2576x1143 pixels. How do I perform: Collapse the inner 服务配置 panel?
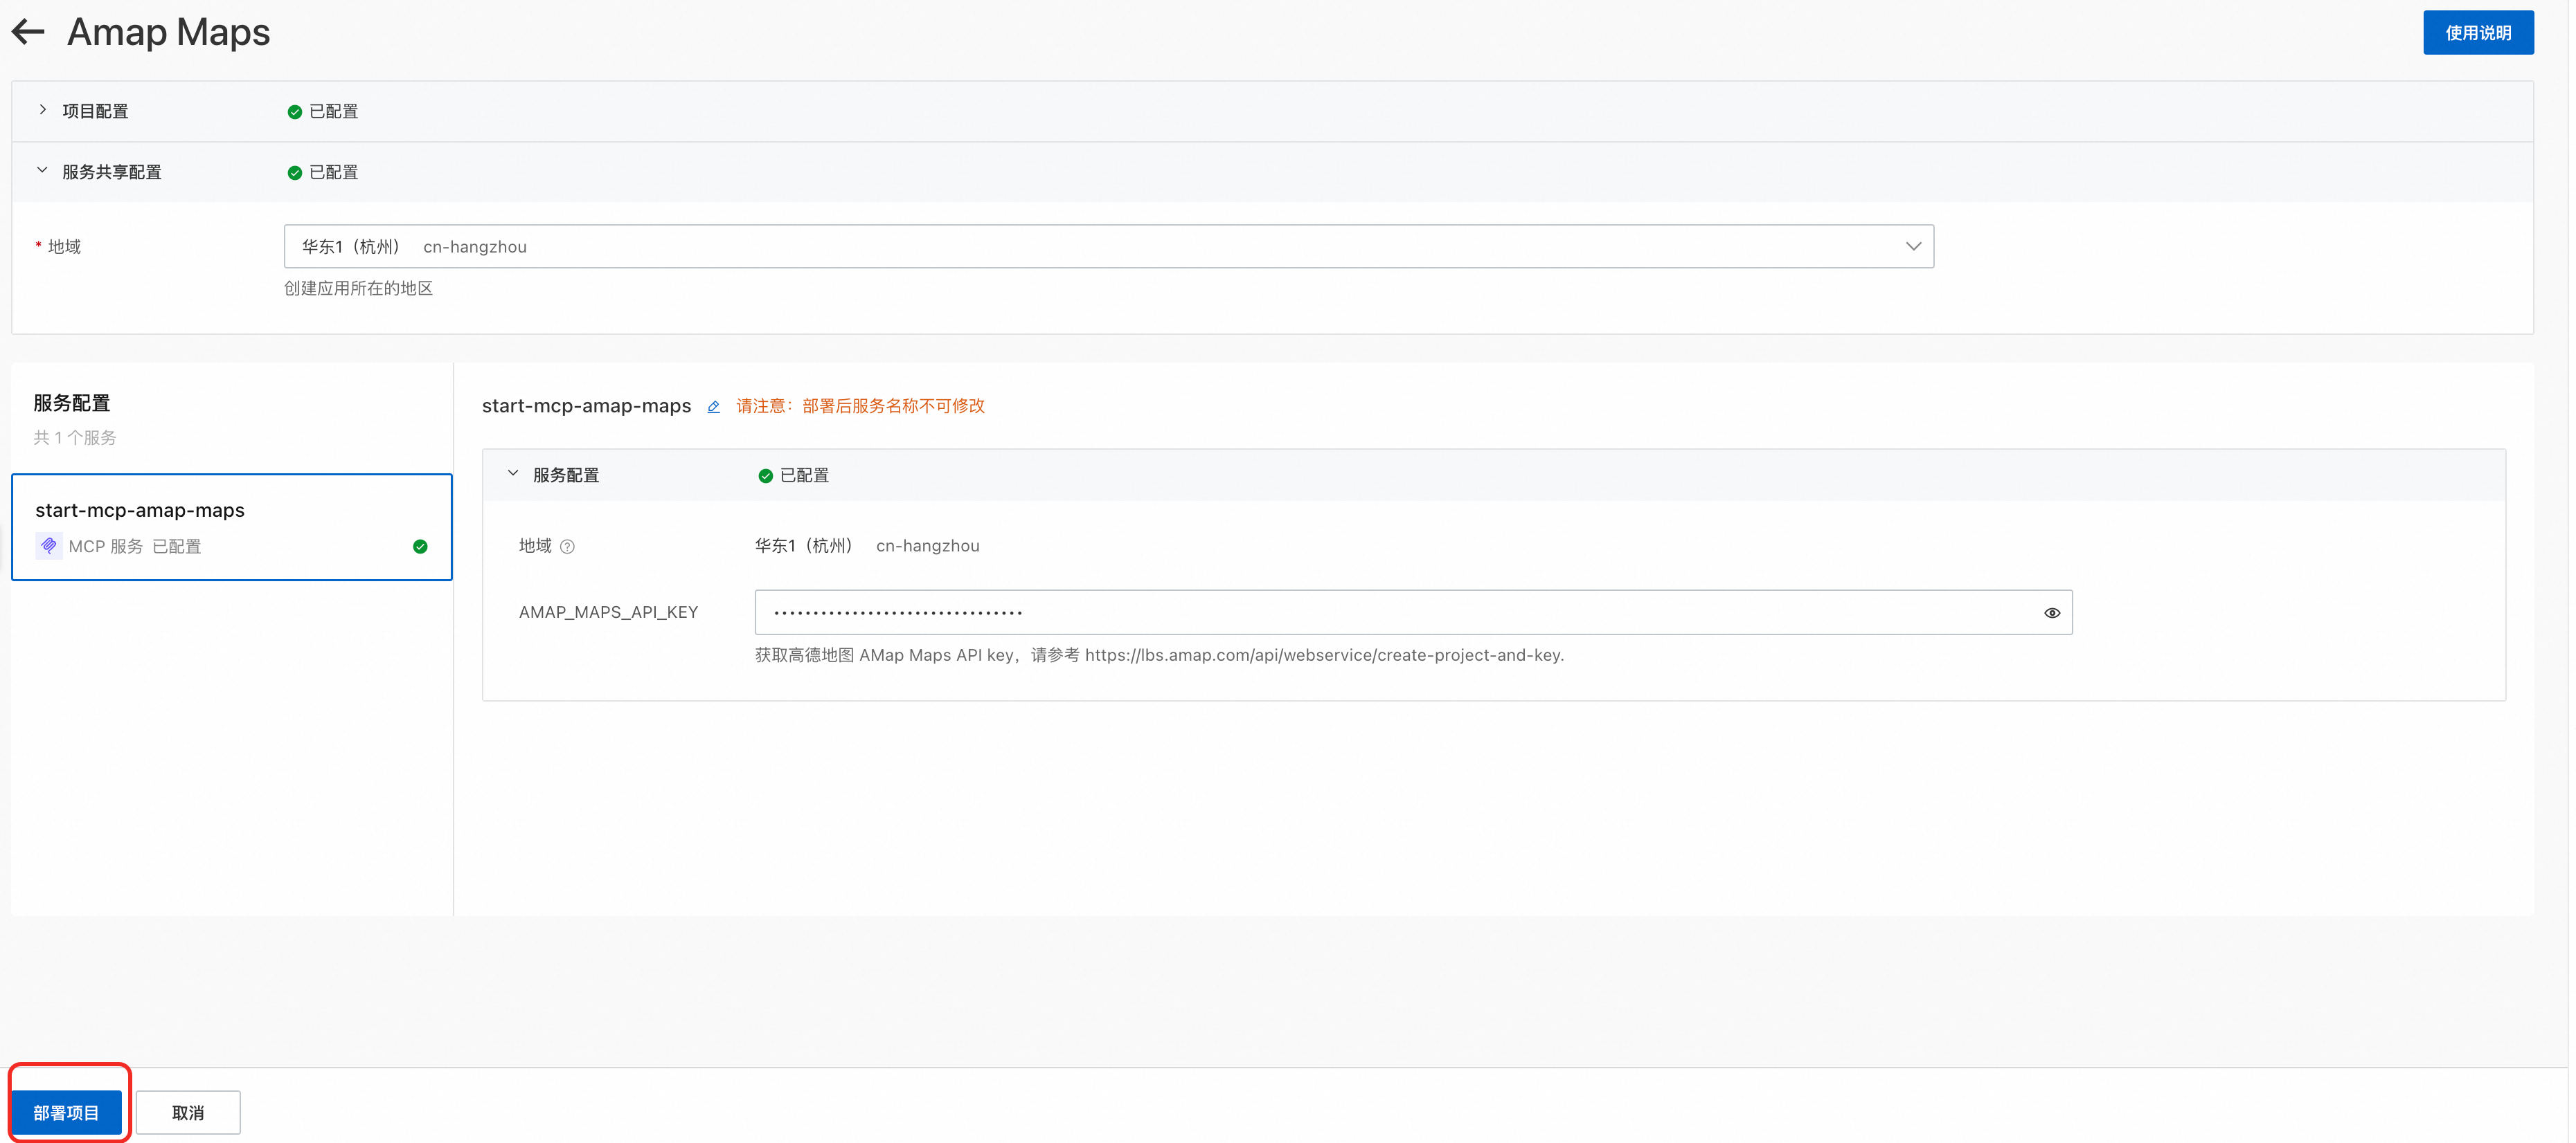(x=513, y=473)
